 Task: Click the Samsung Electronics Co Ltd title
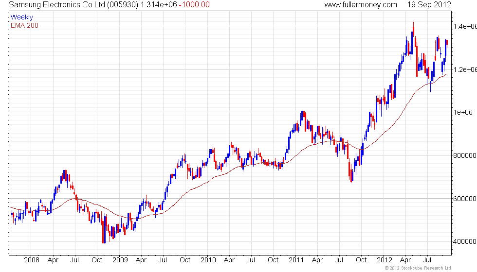coord(57,4)
